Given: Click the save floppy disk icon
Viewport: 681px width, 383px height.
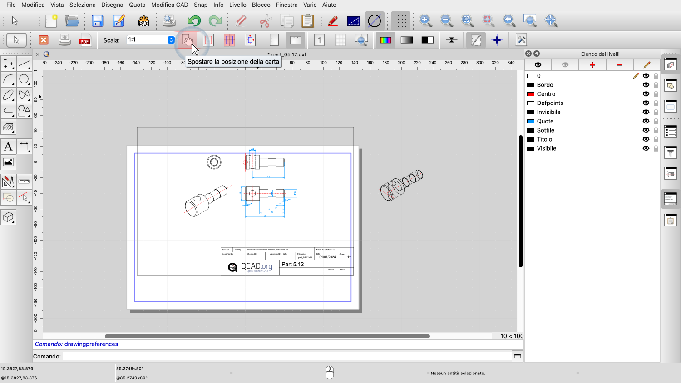Looking at the screenshot, I should click(x=97, y=21).
